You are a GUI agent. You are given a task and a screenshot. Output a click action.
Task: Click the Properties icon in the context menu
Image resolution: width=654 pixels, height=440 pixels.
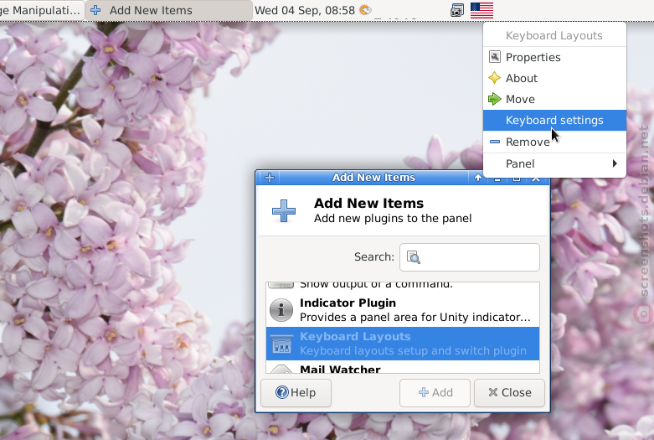point(495,57)
